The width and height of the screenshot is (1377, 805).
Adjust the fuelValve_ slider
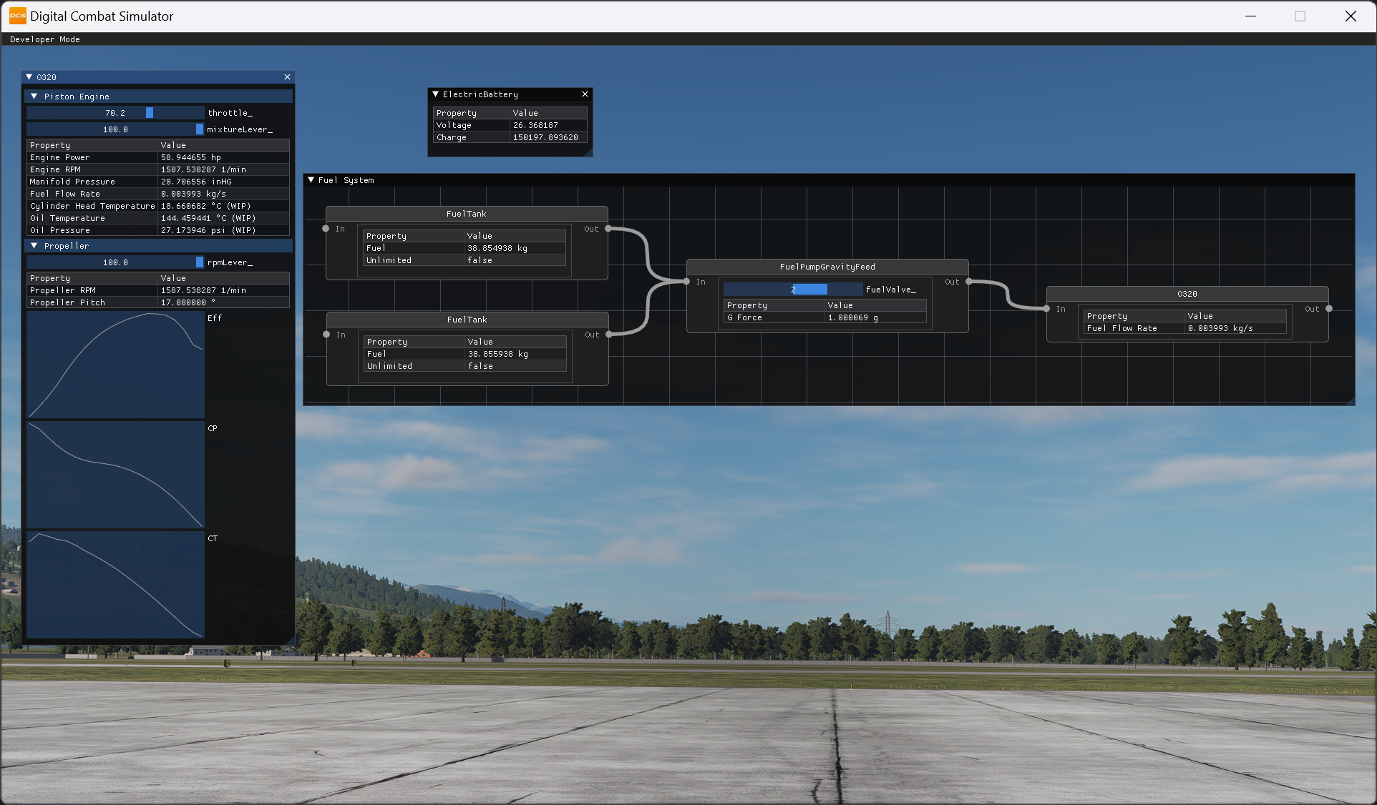[x=793, y=290]
